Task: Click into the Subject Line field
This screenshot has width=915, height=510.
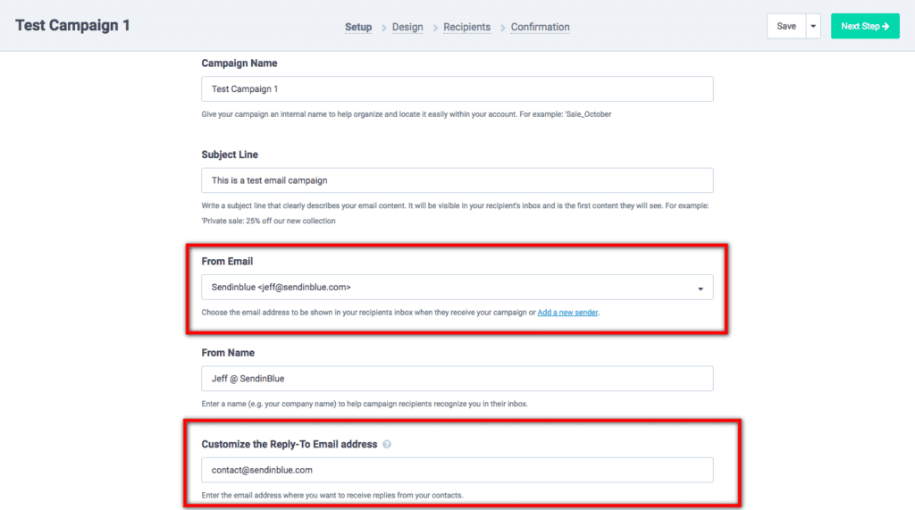Action: click(457, 180)
